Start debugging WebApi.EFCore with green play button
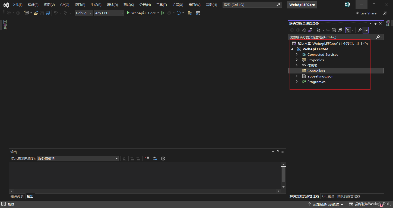Viewport: 393px width, 208px height. tap(163, 13)
